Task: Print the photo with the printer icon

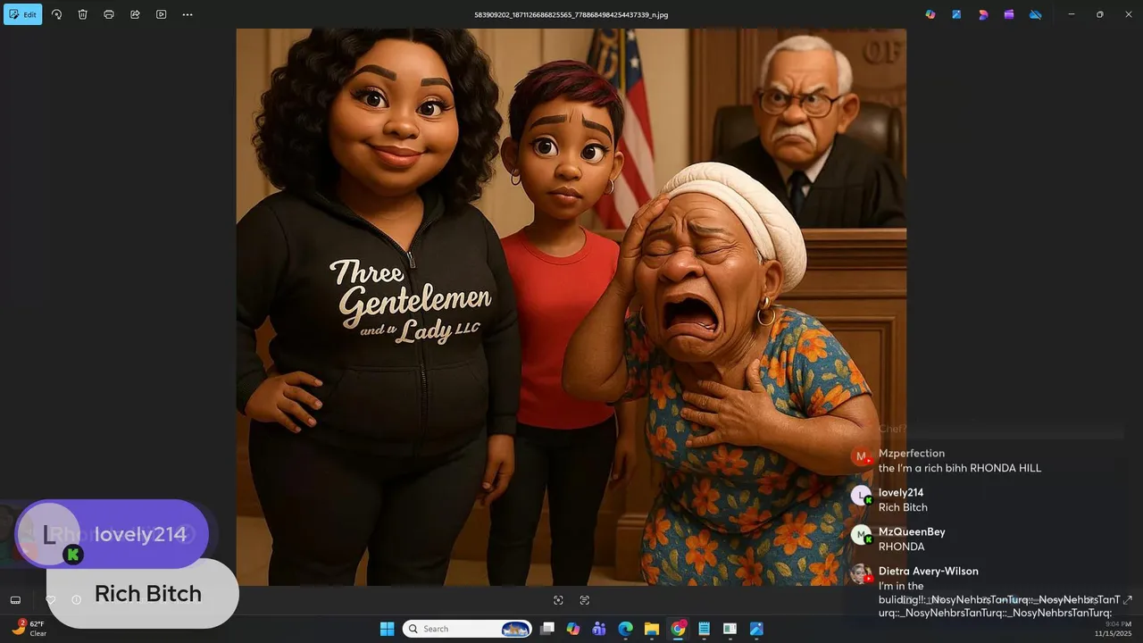Action: (109, 14)
